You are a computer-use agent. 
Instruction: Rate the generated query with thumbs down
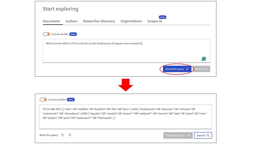[x=70, y=135]
